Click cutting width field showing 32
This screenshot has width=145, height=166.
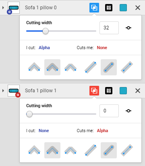click(109, 28)
